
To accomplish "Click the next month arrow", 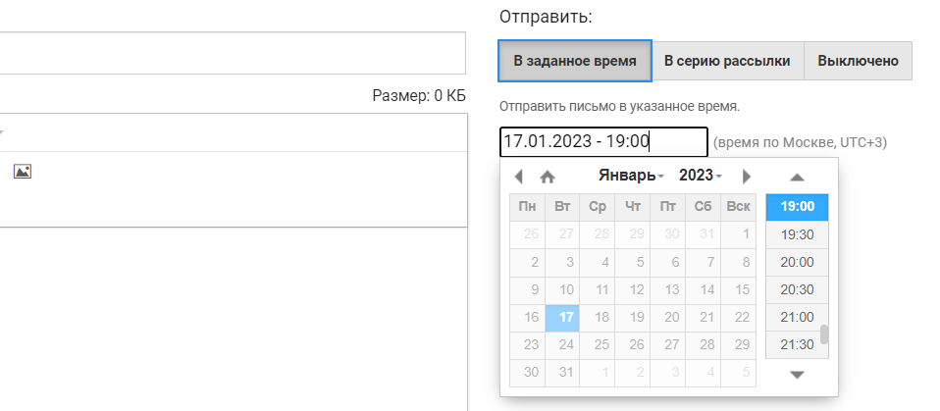I will point(747,177).
